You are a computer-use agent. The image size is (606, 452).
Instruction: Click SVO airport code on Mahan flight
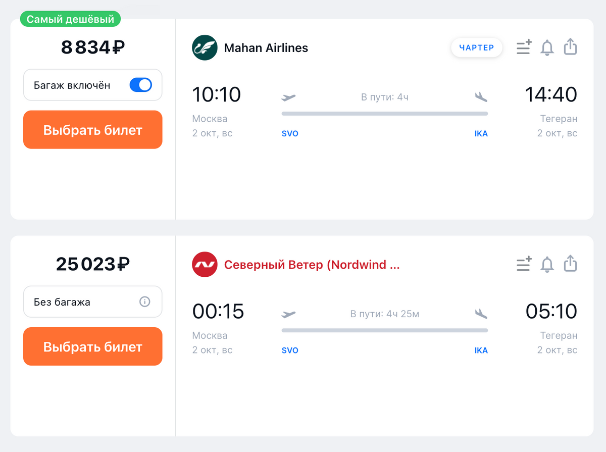pos(290,134)
